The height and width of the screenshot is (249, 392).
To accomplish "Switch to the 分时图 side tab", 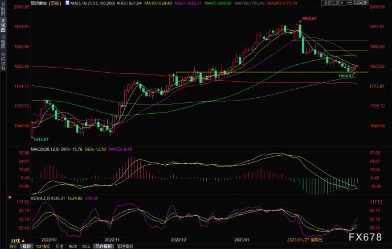I will coord(3,9).
